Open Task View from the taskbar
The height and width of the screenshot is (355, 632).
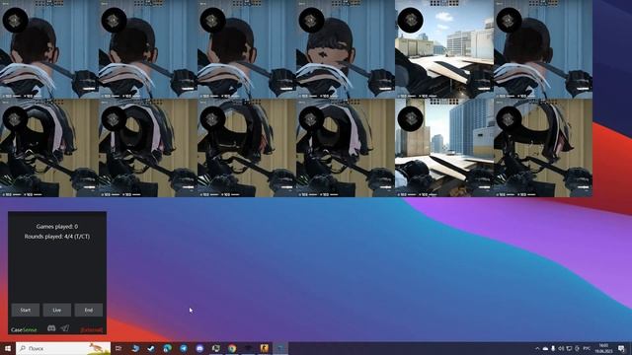pos(118,348)
